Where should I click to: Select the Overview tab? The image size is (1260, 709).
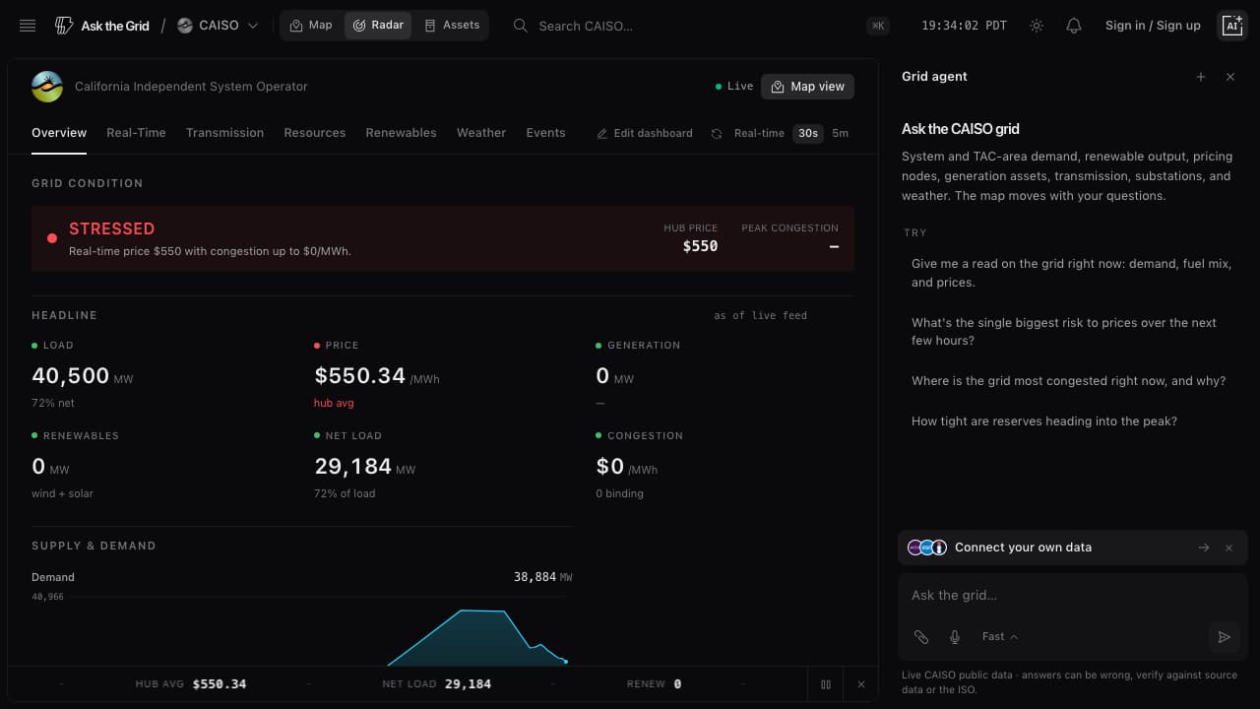click(59, 133)
